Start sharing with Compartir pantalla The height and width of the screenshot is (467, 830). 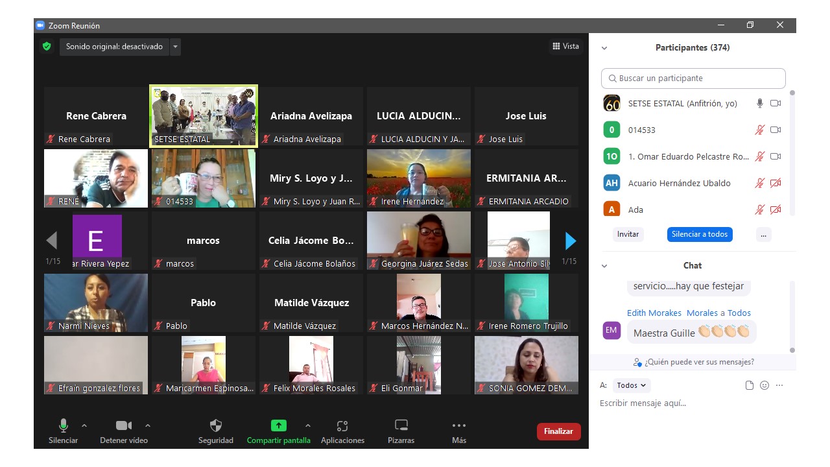click(x=278, y=431)
